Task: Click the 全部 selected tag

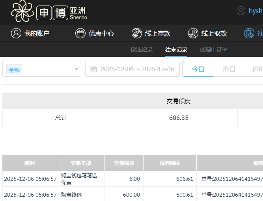Action: click(14, 69)
